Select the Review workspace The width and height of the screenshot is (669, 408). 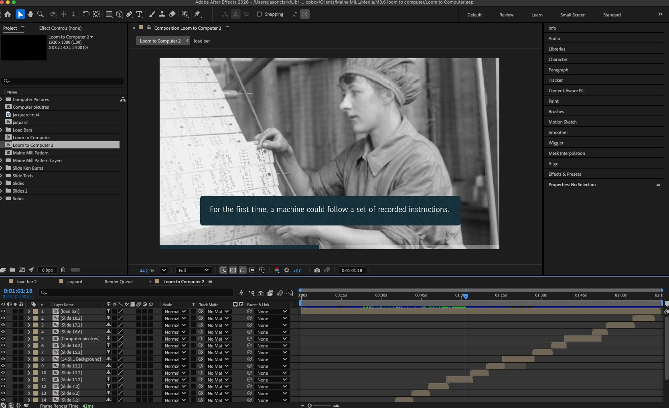pos(506,15)
